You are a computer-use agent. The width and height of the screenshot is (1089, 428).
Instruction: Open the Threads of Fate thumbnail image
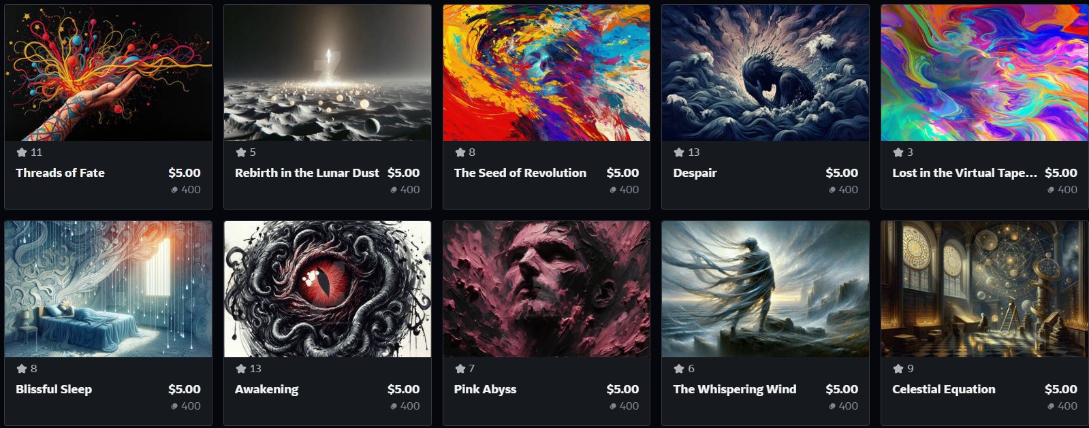click(x=108, y=73)
